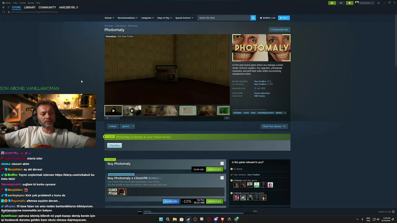Open Steam notifications bell

350,3
